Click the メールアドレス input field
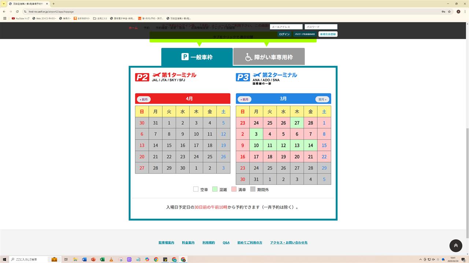 [286, 27]
